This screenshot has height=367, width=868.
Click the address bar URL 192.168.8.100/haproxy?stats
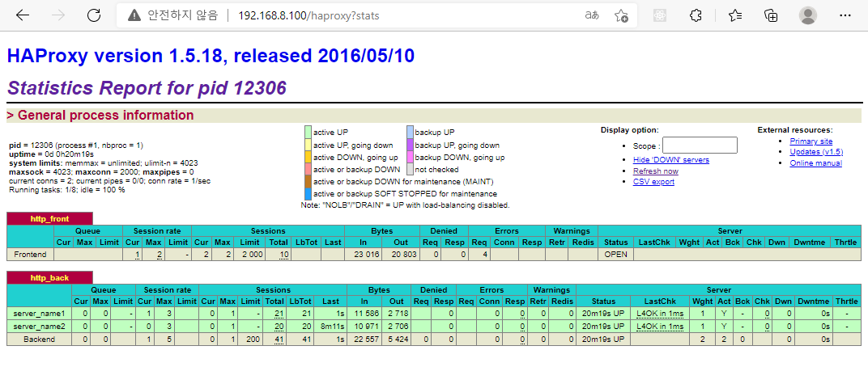pyautogui.click(x=308, y=15)
